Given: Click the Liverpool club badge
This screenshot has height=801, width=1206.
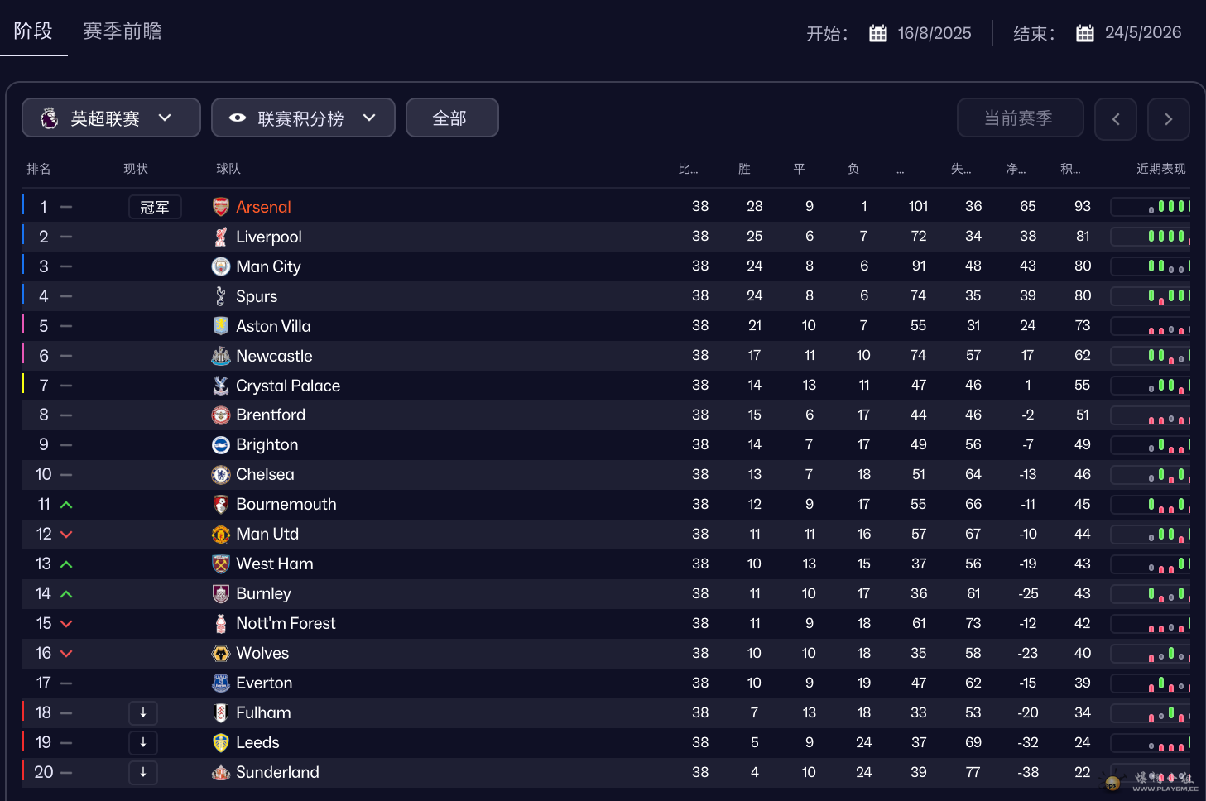Looking at the screenshot, I should click(220, 237).
